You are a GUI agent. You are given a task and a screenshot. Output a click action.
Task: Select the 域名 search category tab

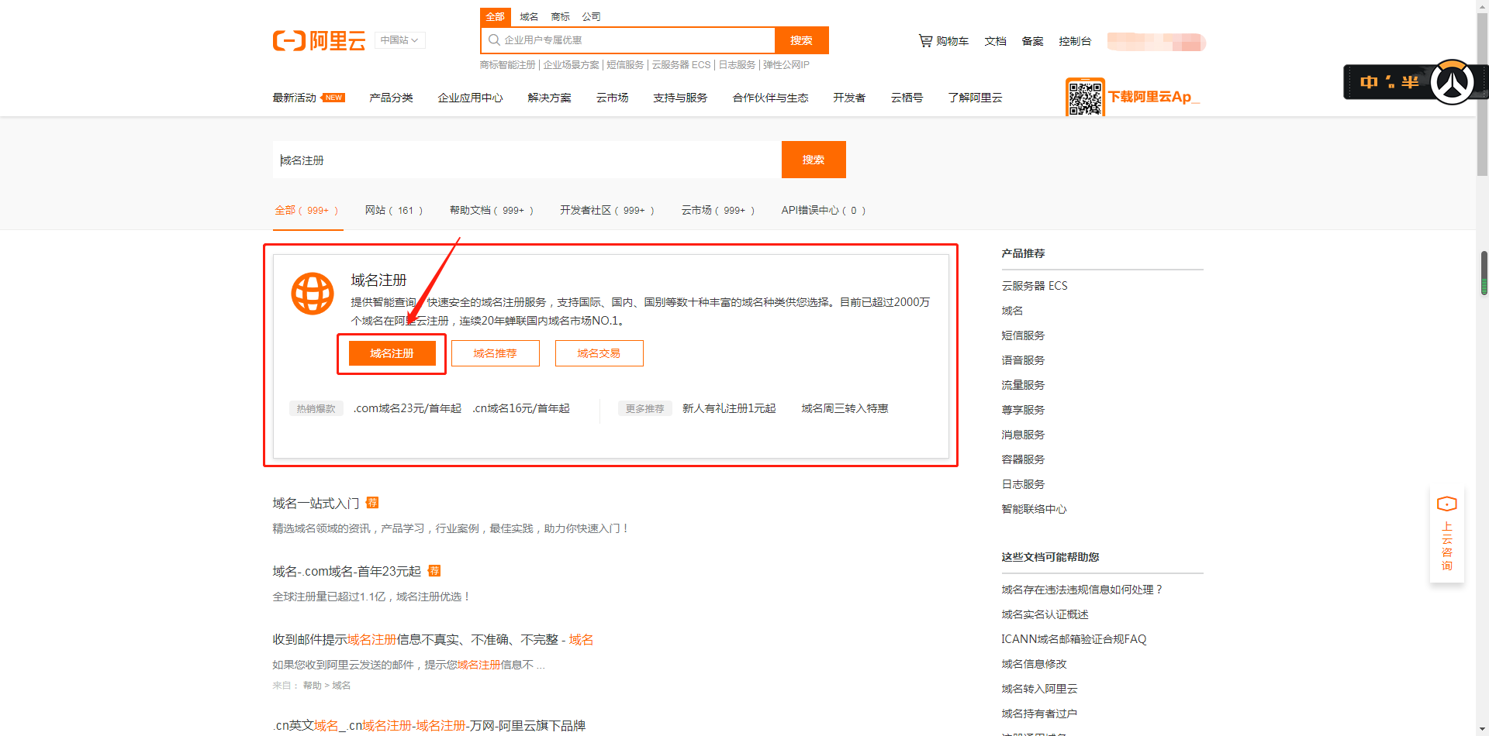(x=529, y=16)
